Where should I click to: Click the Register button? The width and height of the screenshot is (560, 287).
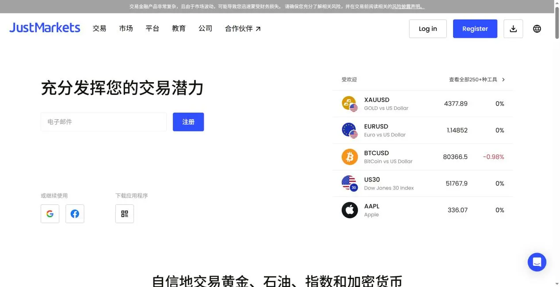coord(475,29)
